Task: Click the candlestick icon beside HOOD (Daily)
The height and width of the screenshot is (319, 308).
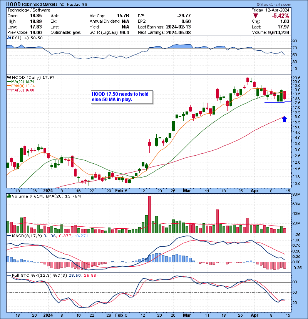Action: coord(9,77)
